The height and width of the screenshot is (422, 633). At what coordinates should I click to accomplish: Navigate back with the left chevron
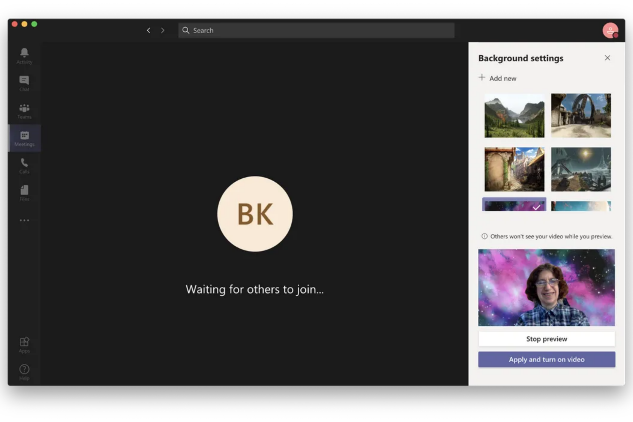[149, 30]
